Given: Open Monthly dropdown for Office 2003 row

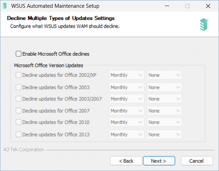Looking at the screenshot, I should [127, 87].
